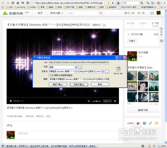Reload the page with the refresh icon
The height and width of the screenshot is (148, 167).
(13, 3)
